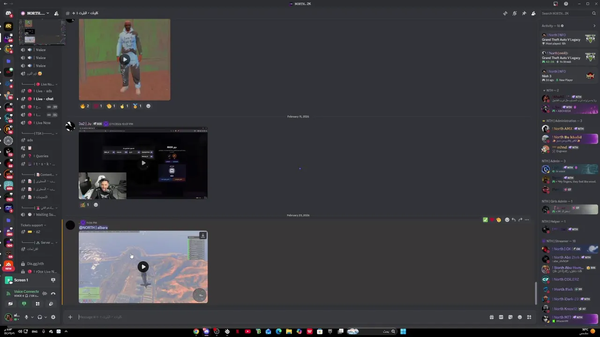Open Discord inbox icon in title bar
600x337 pixels.
tap(555, 4)
